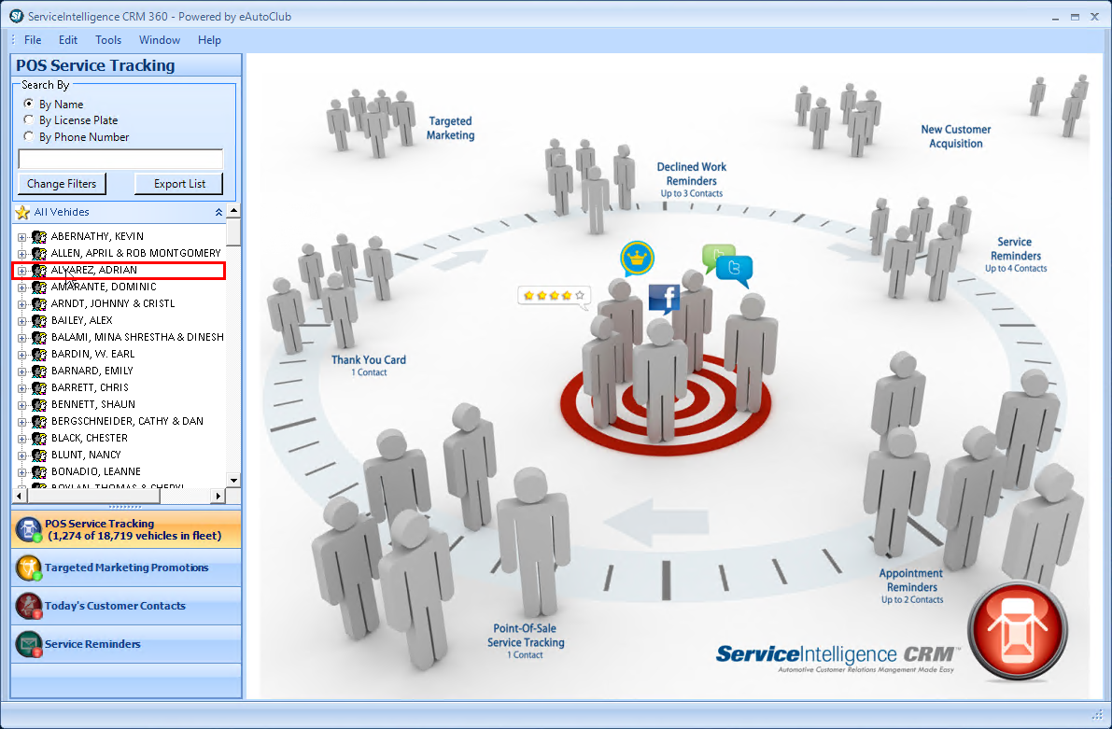1112x729 pixels.
Task: Click customer icon next to BENNETT, SHAUN
Action: (39, 404)
